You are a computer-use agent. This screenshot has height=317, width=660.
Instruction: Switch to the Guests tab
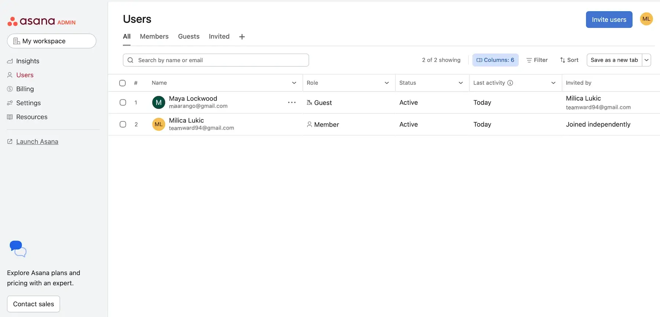point(189,37)
